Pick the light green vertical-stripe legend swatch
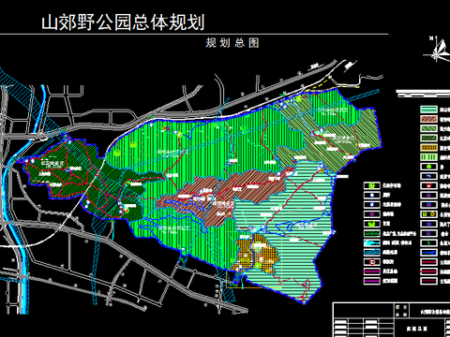 [x=428, y=157]
